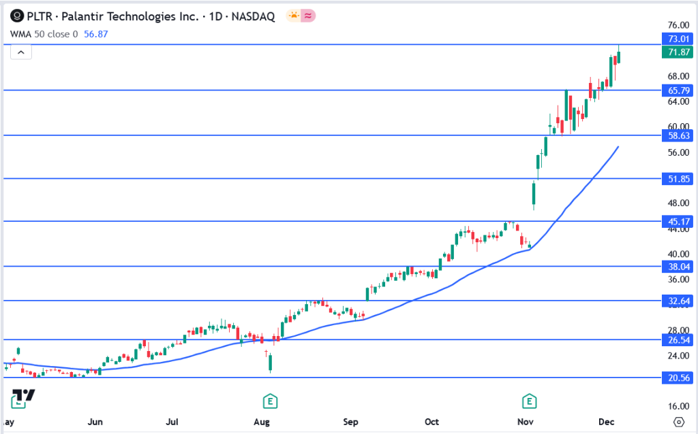This screenshot has height=434, width=698.
Task: Open the November earnings E marker
Action: 528,400
